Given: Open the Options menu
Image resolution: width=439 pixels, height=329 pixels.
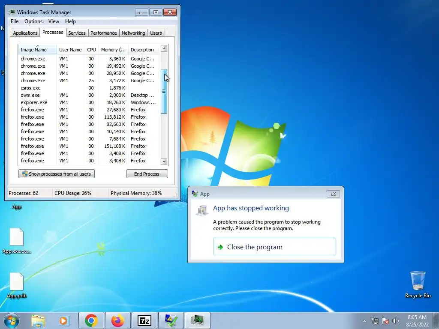Looking at the screenshot, I should click(x=33, y=21).
